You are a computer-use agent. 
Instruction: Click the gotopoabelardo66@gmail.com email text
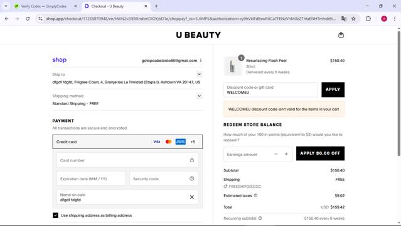169,61
